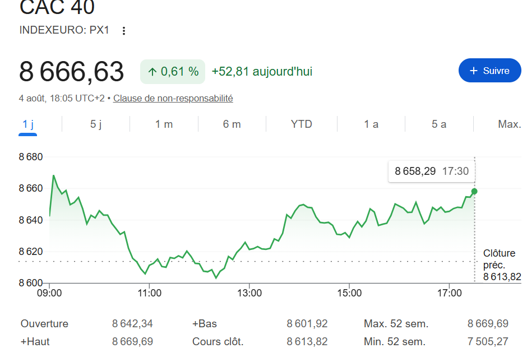Click the green up-arrow 0,61 % badge

pyautogui.click(x=173, y=72)
